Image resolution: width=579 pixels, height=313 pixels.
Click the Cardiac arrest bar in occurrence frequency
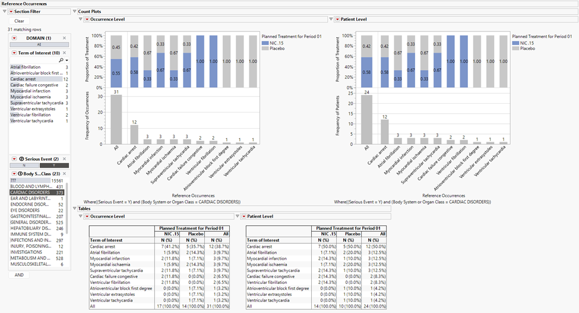point(134,135)
